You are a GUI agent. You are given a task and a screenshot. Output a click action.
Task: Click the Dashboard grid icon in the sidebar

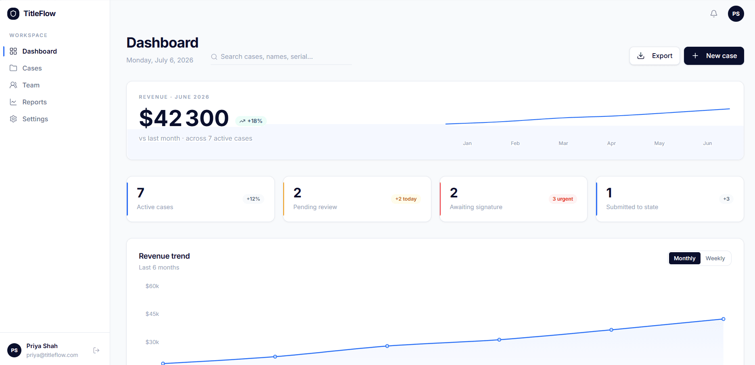pyautogui.click(x=13, y=51)
